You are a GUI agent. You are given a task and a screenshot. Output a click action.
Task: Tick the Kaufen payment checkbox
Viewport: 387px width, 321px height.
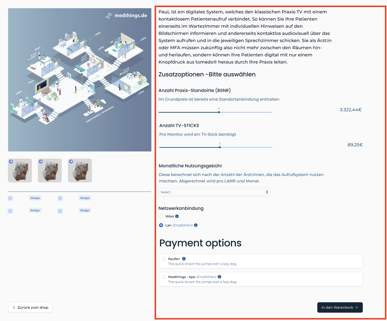(164, 259)
